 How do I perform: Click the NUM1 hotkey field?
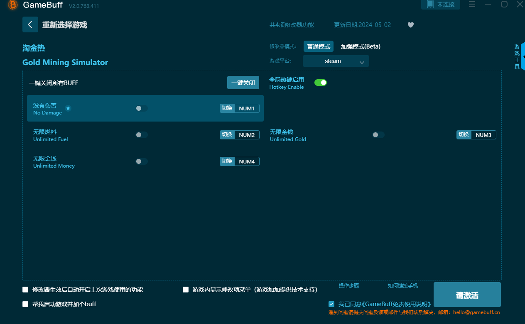247,108
